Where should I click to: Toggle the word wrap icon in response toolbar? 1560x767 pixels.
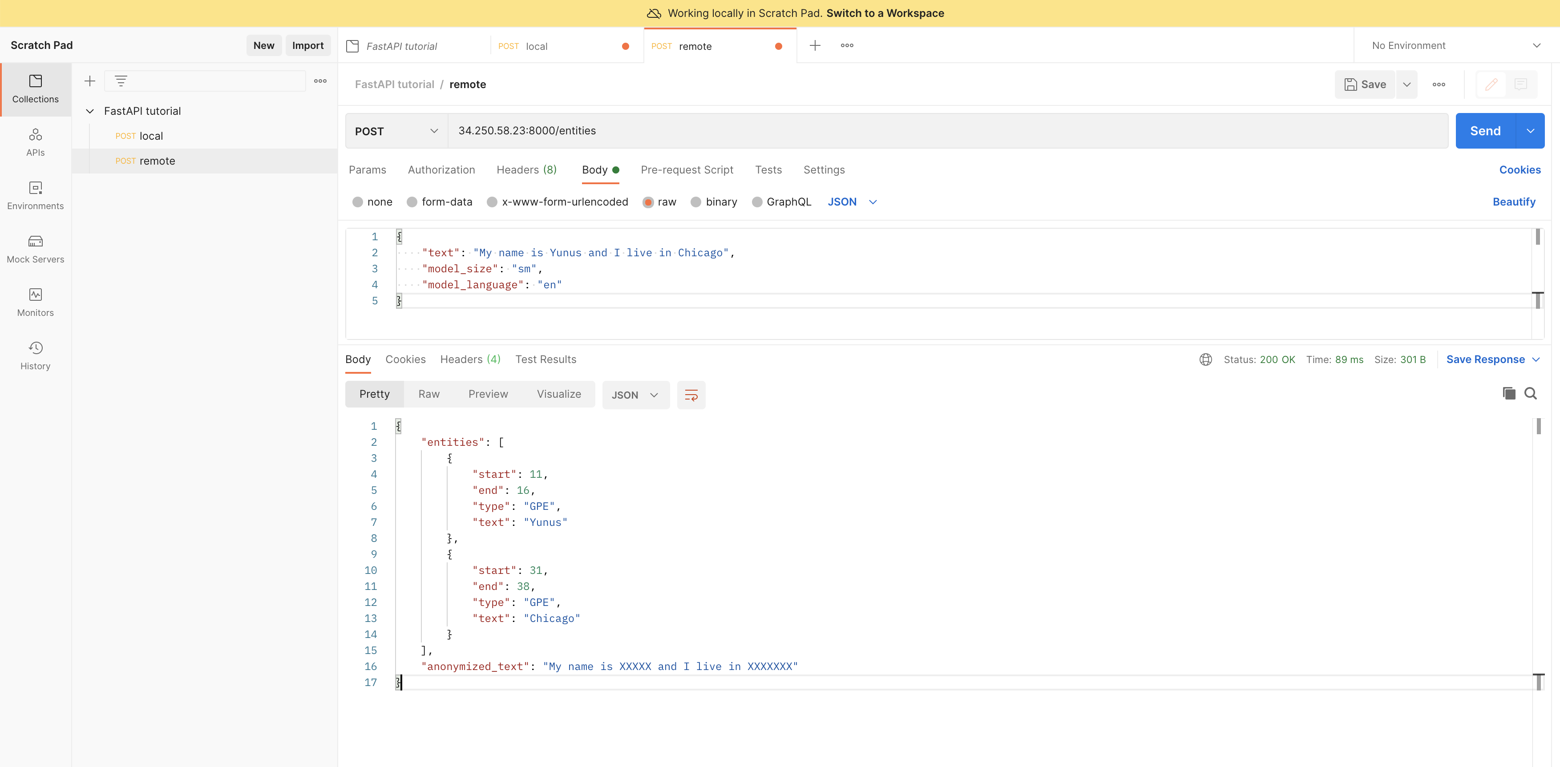(x=691, y=395)
